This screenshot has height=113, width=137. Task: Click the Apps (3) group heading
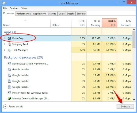tap(10, 32)
